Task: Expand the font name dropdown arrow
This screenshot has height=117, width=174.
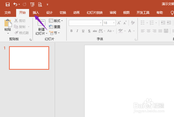Action: [100, 23]
